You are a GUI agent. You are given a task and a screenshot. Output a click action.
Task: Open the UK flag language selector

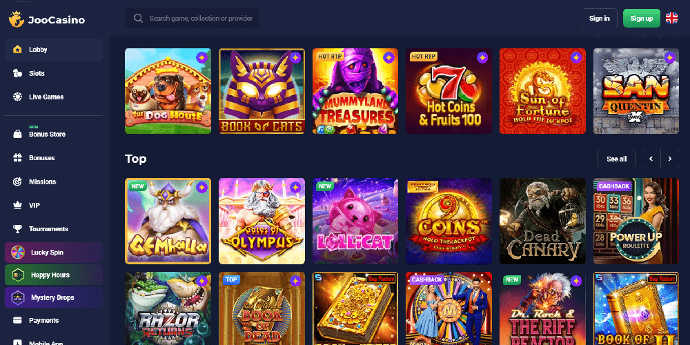point(671,18)
